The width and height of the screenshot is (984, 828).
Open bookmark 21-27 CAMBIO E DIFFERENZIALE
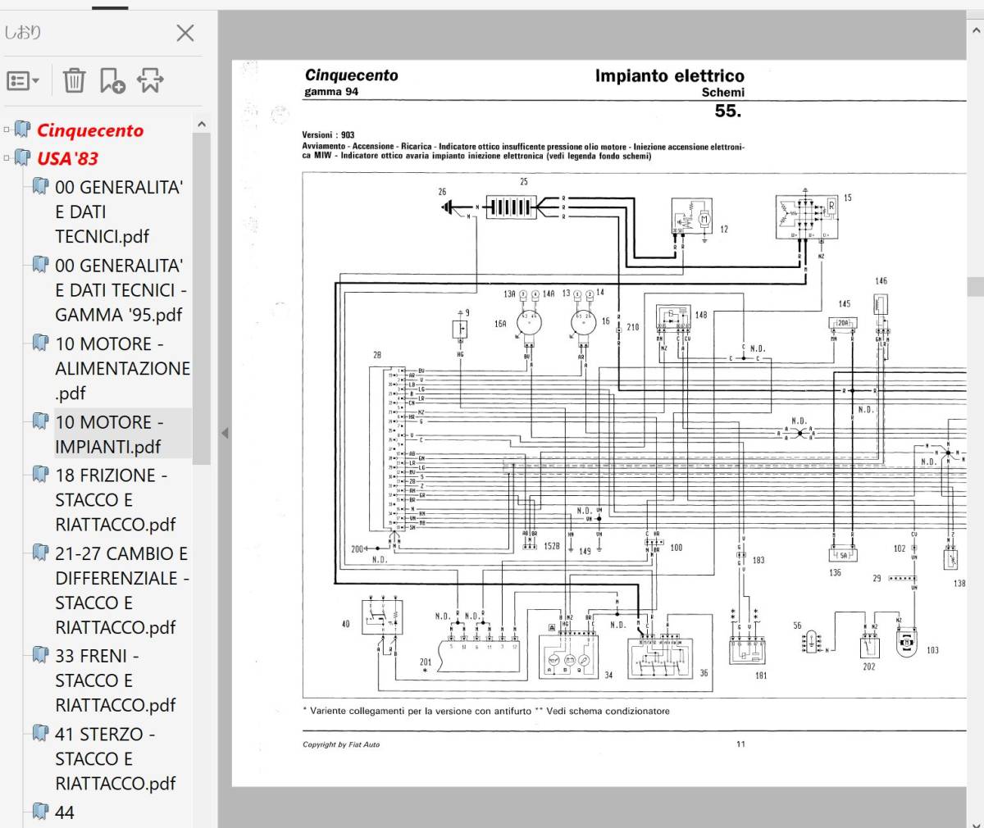[122, 590]
